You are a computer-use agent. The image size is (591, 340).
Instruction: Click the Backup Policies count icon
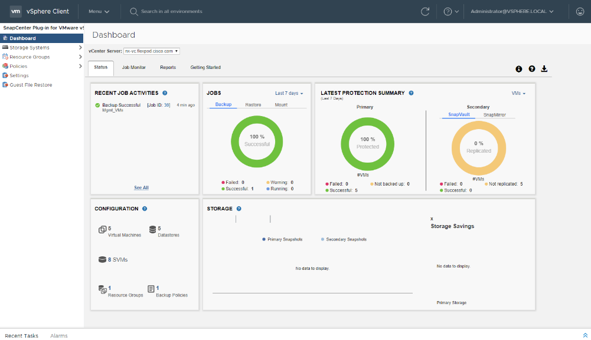click(x=151, y=289)
